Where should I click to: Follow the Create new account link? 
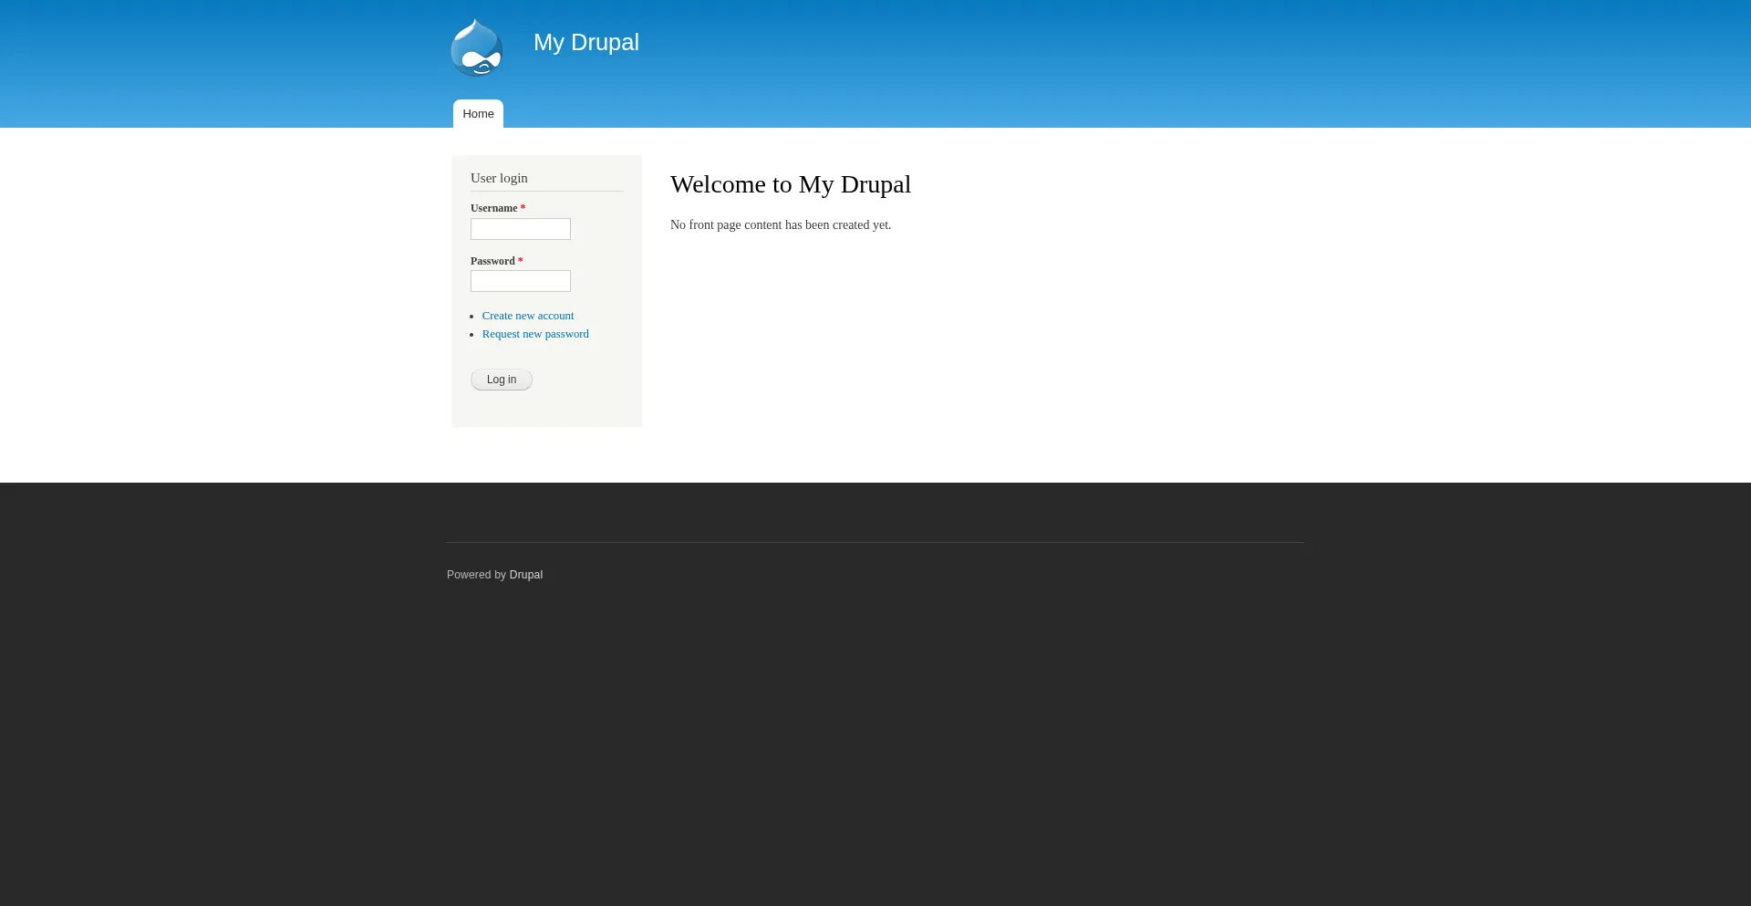coord(528,316)
